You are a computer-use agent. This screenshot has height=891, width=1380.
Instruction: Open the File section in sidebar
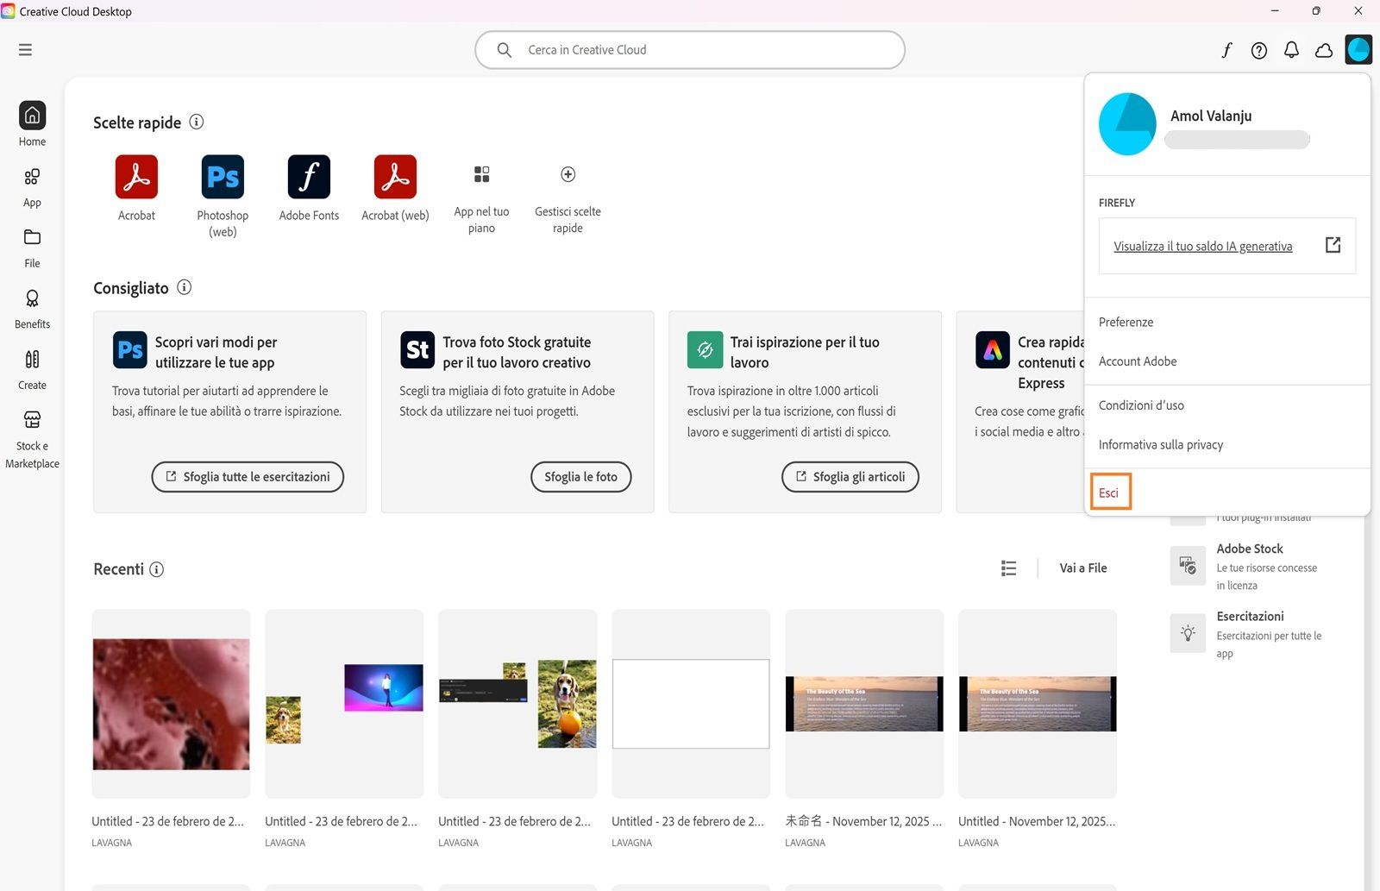coord(32,248)
